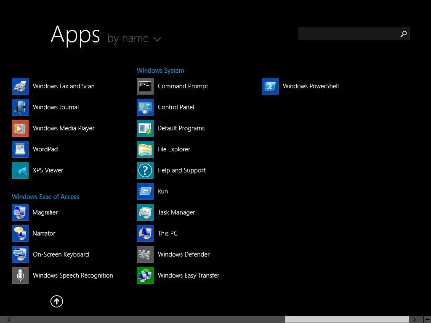Click inside the apps search field
This screenshot has height=323, width=431.
(x=354, y=34)
